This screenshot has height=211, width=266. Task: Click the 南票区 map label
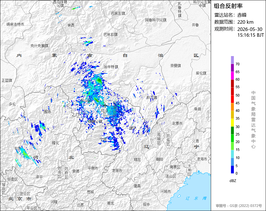[175, 167]
